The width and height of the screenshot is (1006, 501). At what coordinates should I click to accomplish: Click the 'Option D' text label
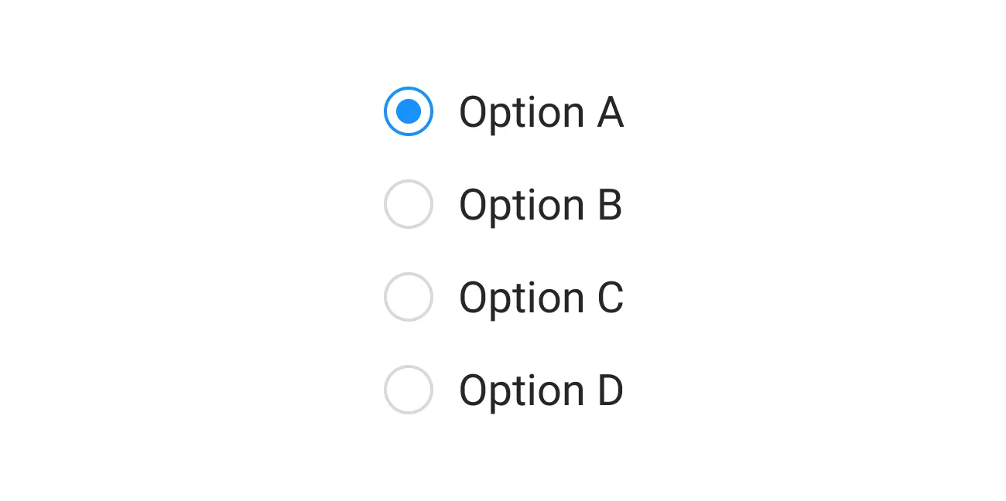[541, 391]
